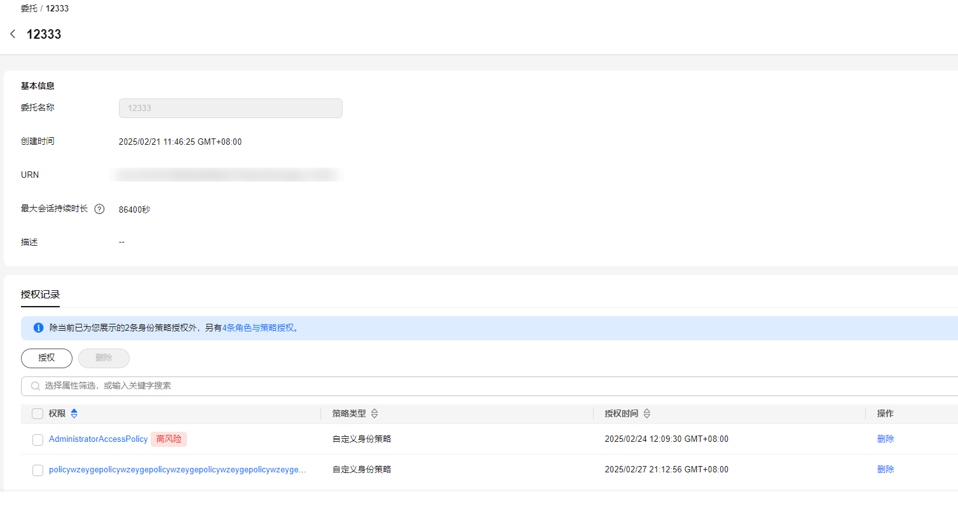This screenshot has height=506, width=958.
Task: Click sort icon on 策略类型 column
Action: coord(374,414)
